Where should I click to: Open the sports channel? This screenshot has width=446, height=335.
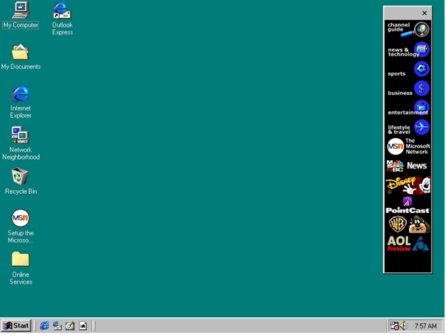point(407,71)
